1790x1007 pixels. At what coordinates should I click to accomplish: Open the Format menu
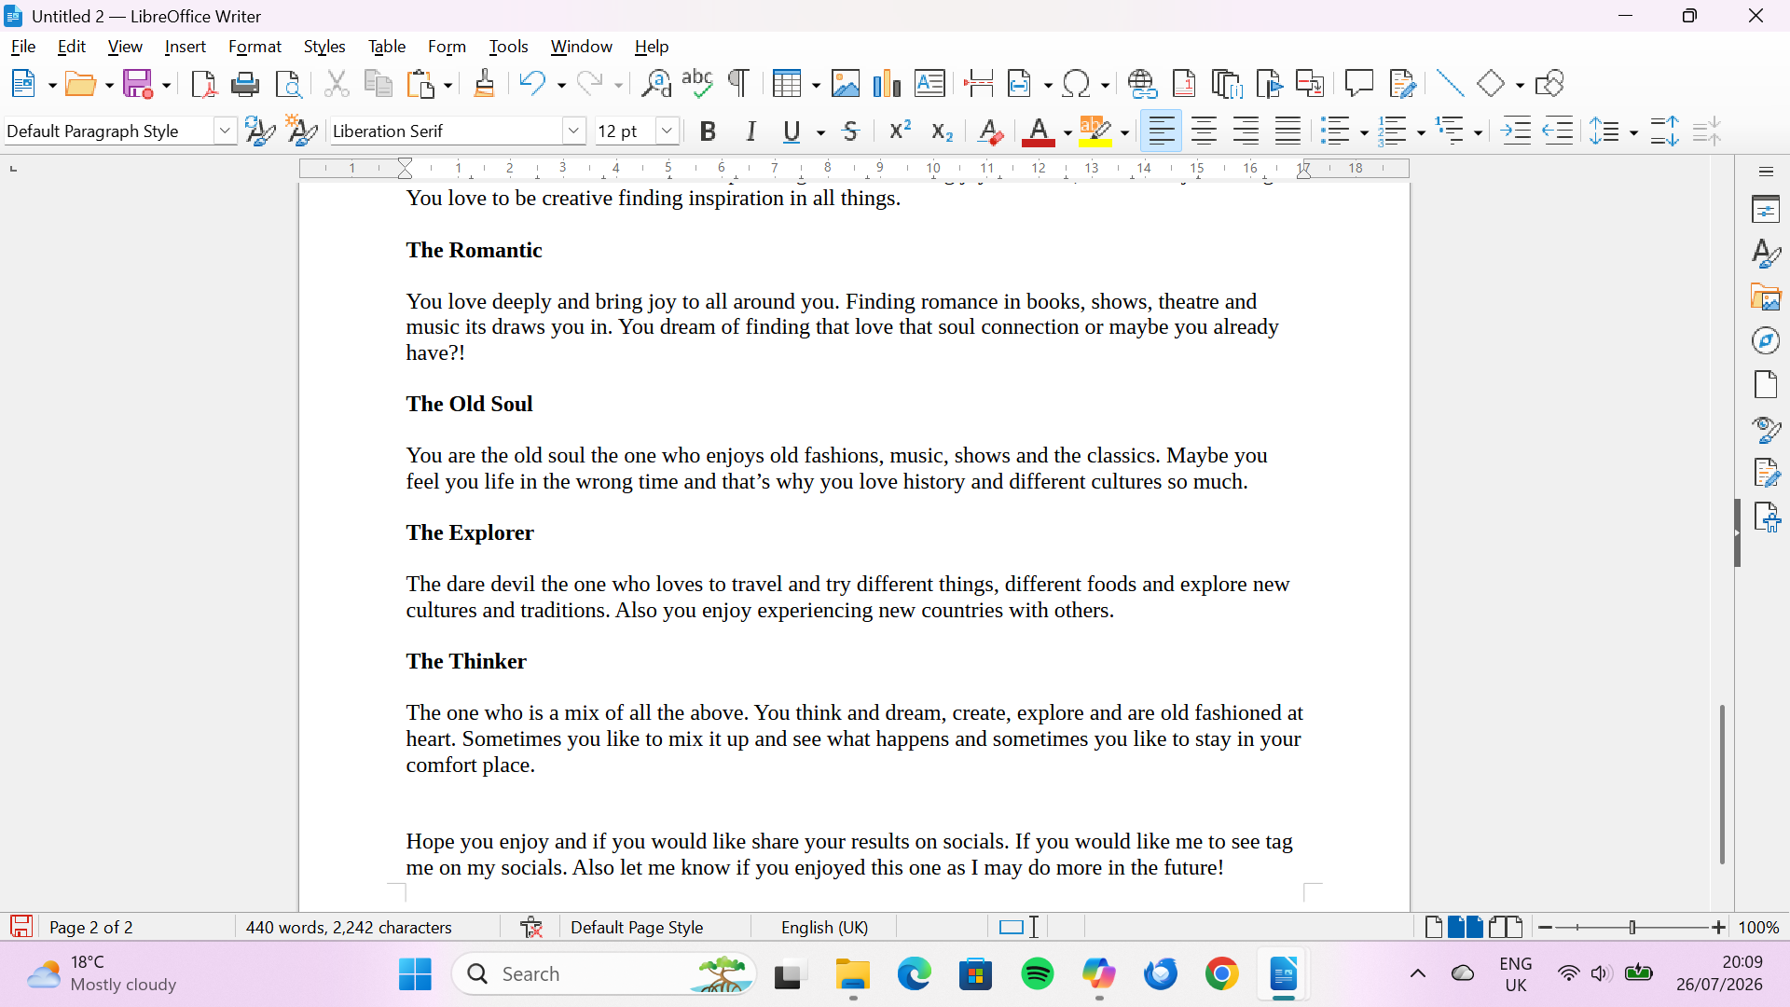[255, 47]
